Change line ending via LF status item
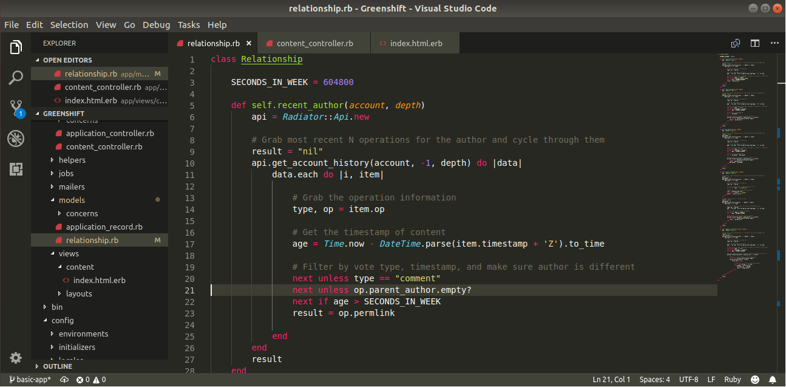786x387 pixels. click(711, 380)
